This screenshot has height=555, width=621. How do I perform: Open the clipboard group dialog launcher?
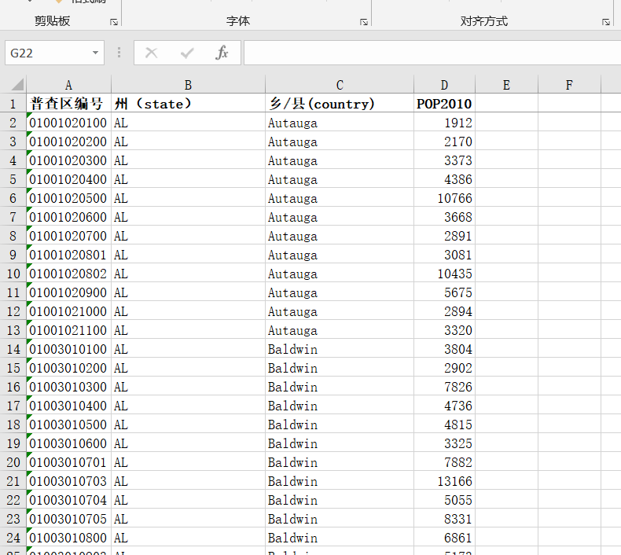coord(114,22)
